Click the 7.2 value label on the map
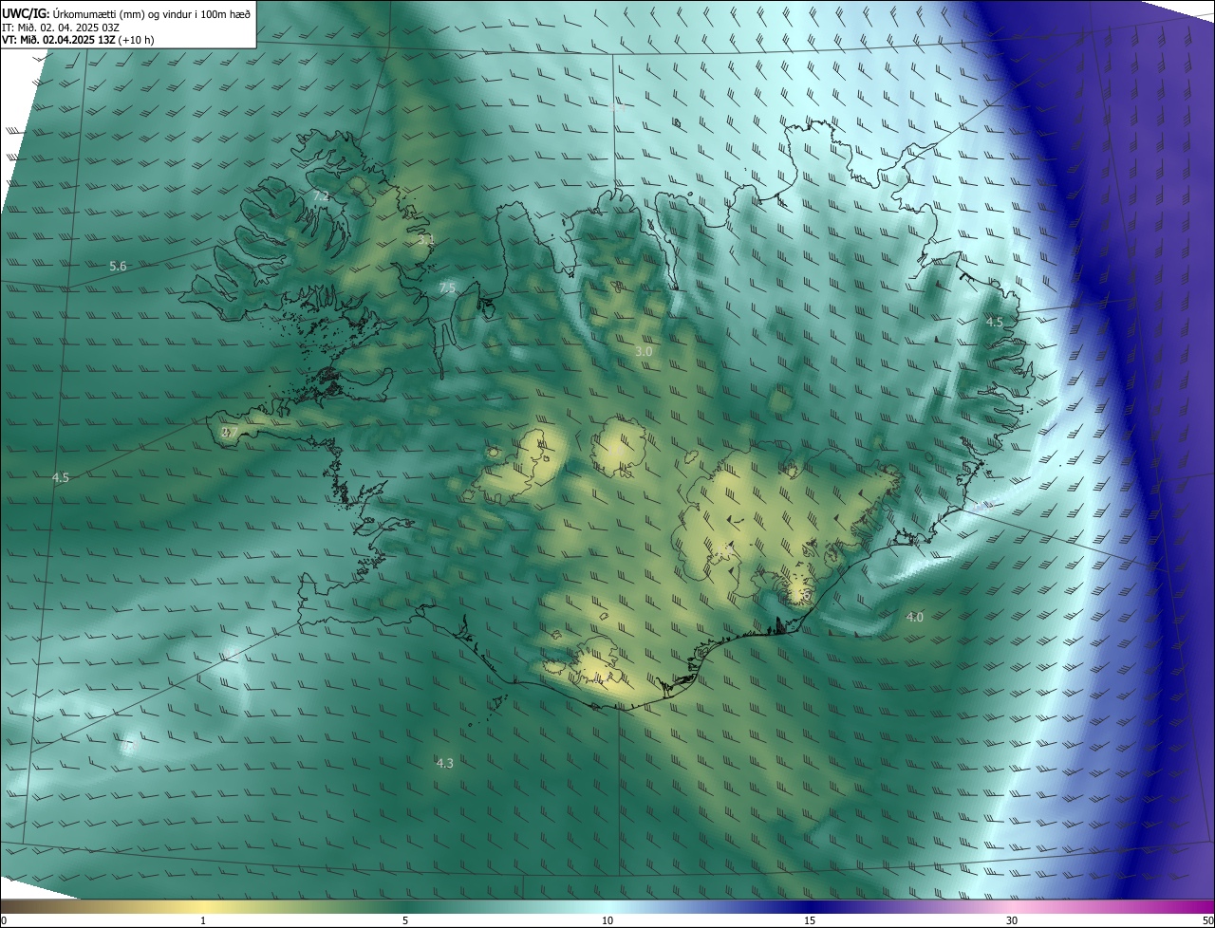The width and height of the screenshot is (1215, 928). (x=321, y=195)
